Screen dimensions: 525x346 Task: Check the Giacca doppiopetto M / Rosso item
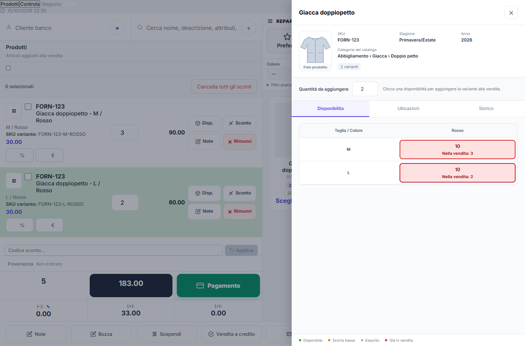tap(28, 107)
